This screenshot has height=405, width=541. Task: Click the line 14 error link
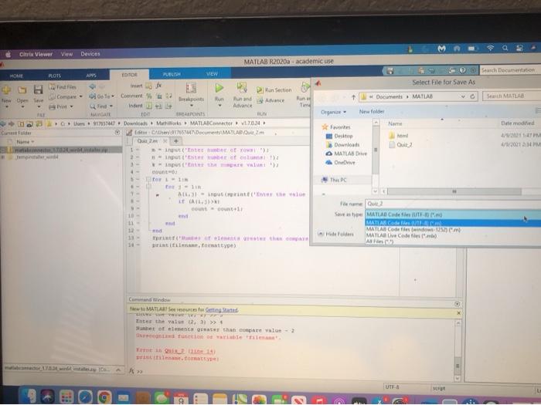[202, 351]
